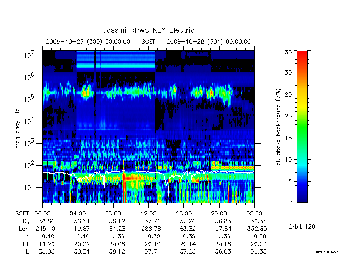
Task: Click the title 'Cassini RPWS KEY Electric'
Action: click(148, 30)
